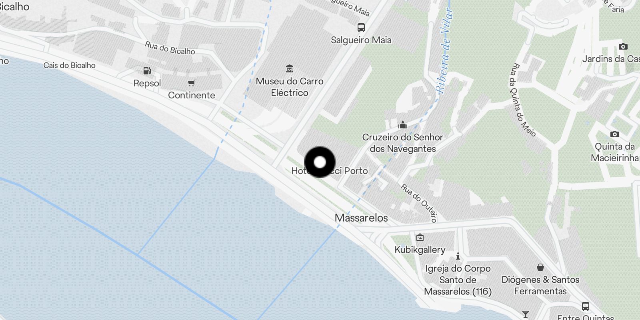Click the black circular location marker
640x320 pixels.
pyautogui.click(x=320, y=162)
